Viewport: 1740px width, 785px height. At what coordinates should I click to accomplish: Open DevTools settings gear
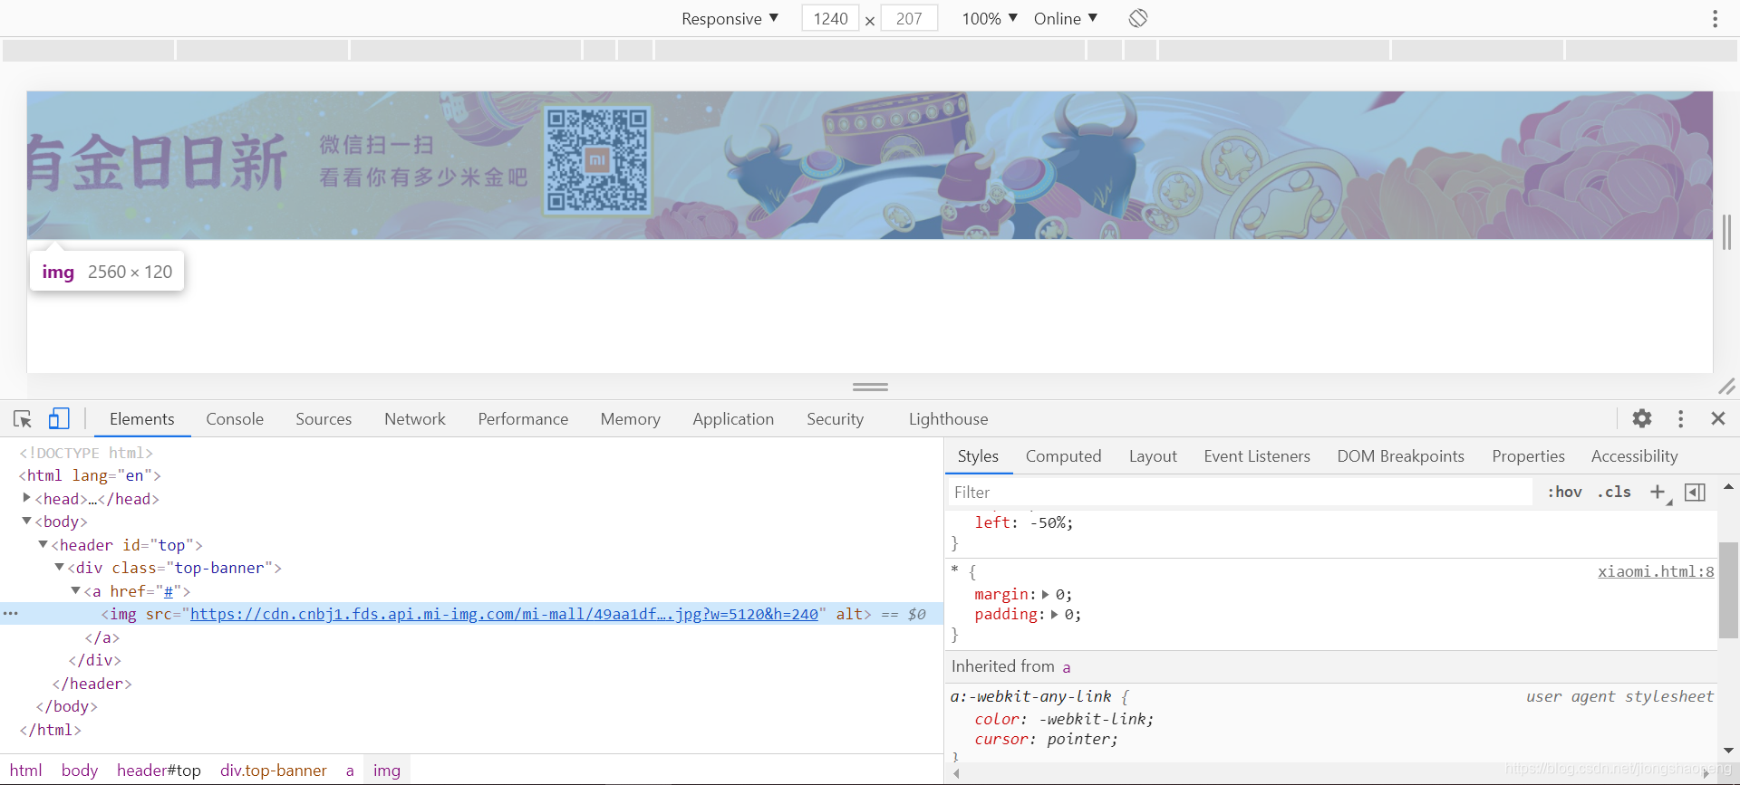click(x=1642, y=418)
